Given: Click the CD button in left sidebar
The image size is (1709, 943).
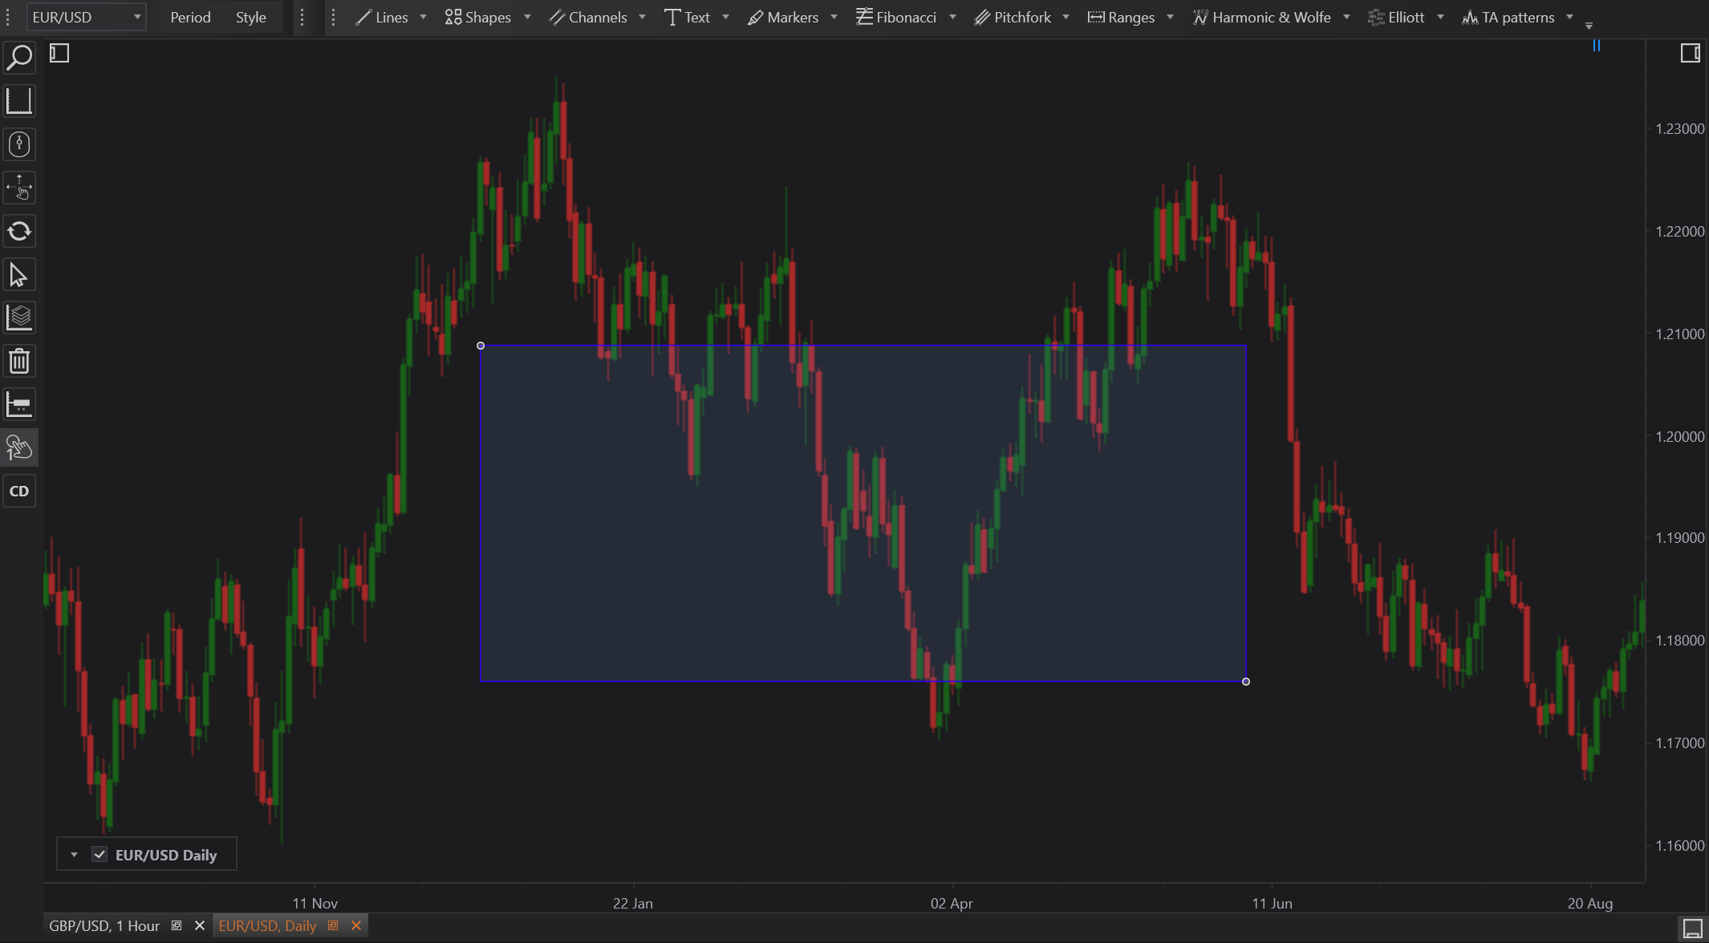Looking at the screenshot, I should click(19, 492).
